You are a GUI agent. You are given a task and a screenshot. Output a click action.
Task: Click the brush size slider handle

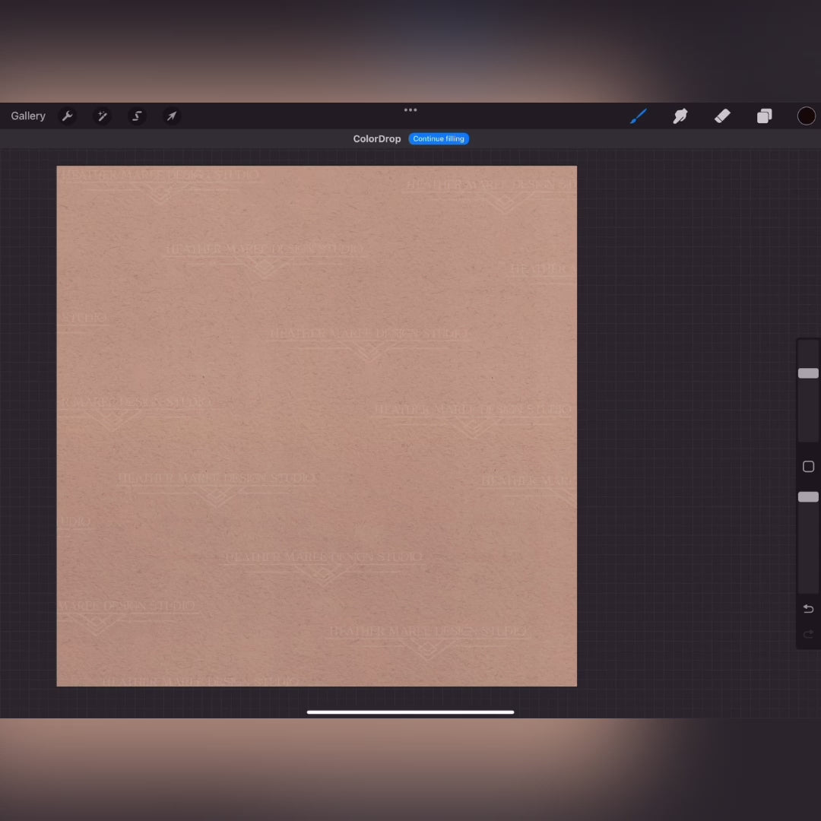coord(808,373)
